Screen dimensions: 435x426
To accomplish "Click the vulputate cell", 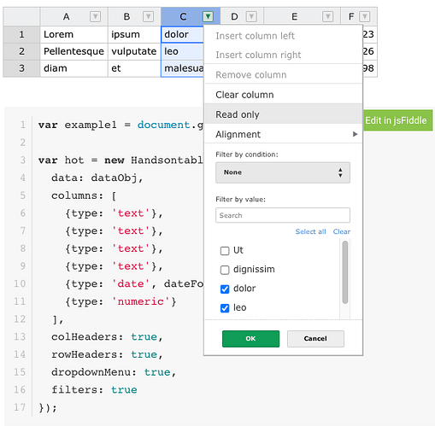I will tap(134, 51).
